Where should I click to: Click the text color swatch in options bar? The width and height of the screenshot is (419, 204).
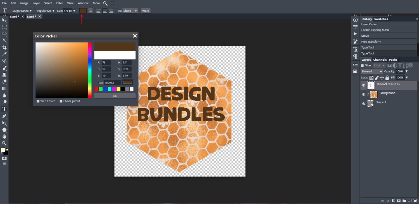83,11
